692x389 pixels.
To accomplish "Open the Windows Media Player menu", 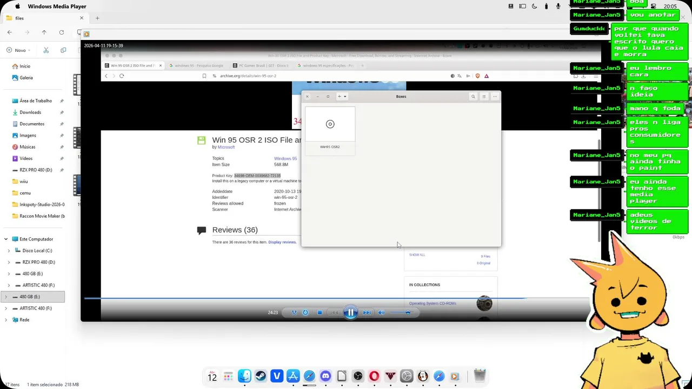I will tap(57, 6).
